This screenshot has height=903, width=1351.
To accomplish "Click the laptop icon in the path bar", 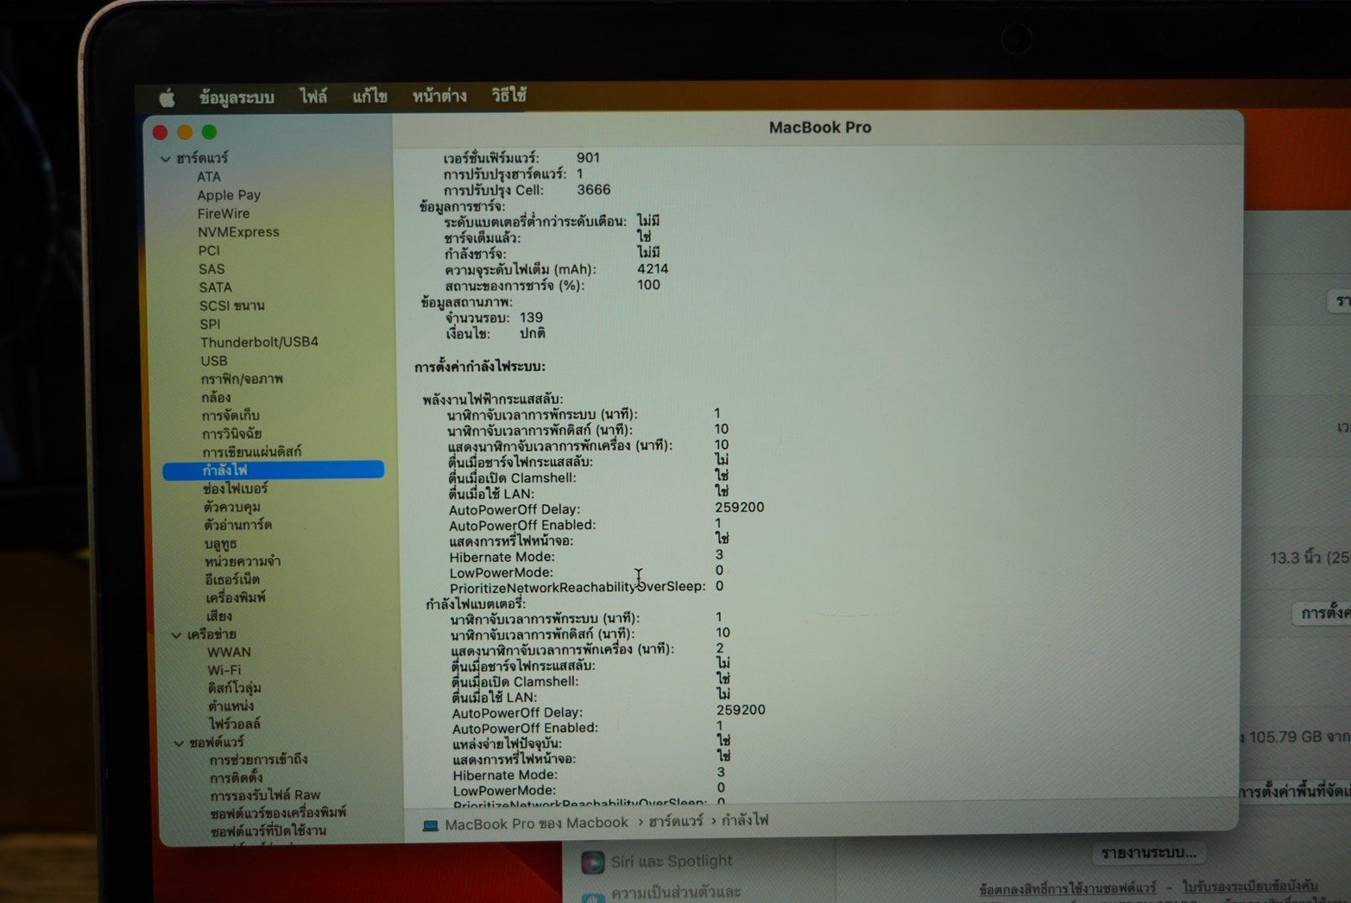I will point(430,825).
